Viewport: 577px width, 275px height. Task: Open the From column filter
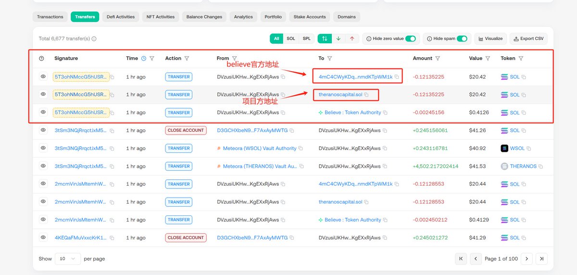234,59
